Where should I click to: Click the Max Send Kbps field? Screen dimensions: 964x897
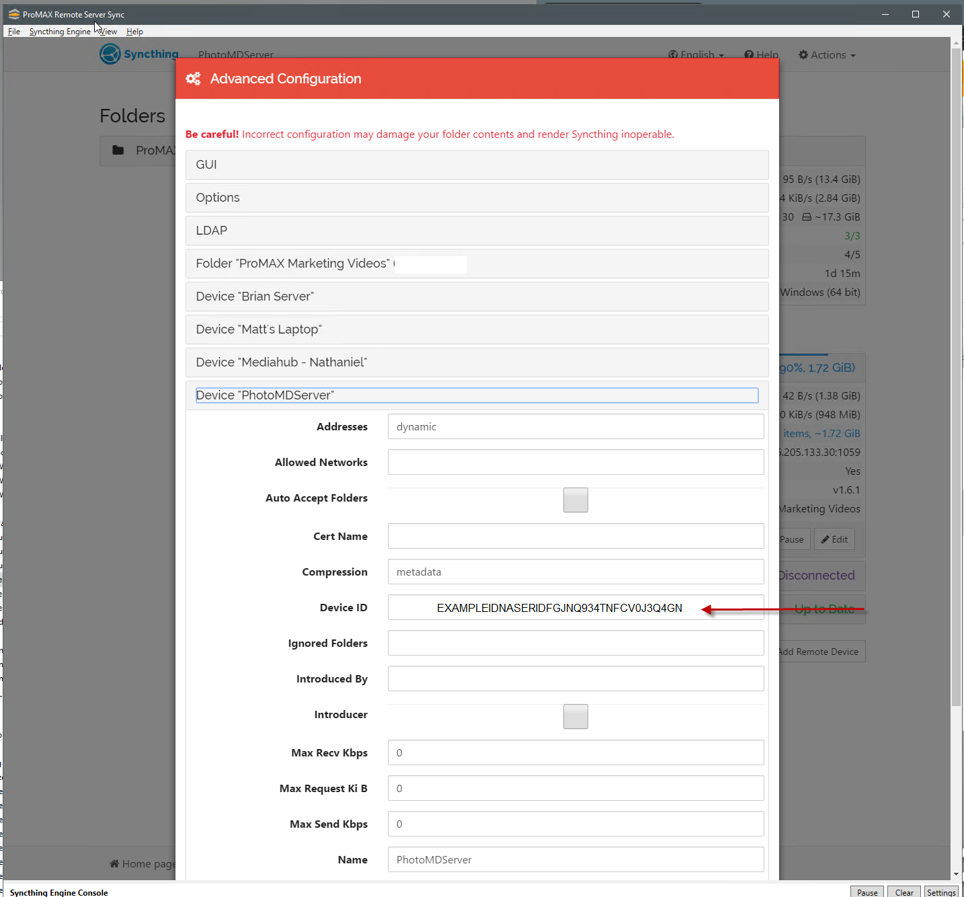(x=575, y=824)
